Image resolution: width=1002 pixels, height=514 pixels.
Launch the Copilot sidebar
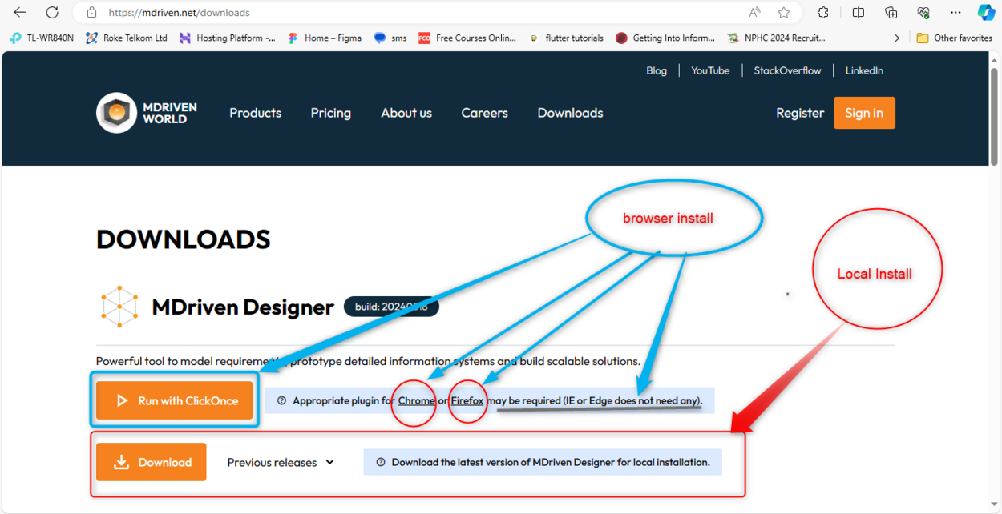click(987, 13)
